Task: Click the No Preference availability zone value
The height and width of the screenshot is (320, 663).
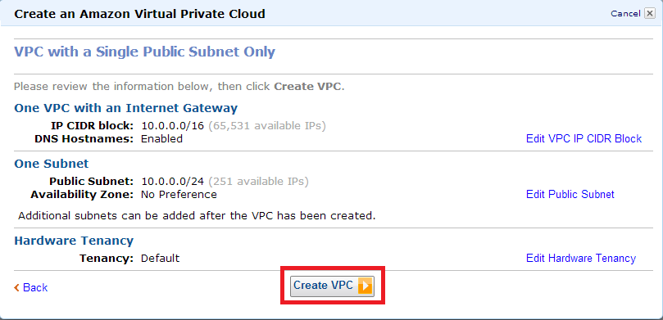Action: (x=179, y=195)
